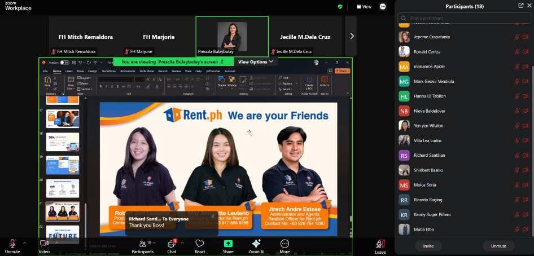Open the Layout dropdown in ribbon
Screen dimensions: 534x256
(x=84, y=78)
